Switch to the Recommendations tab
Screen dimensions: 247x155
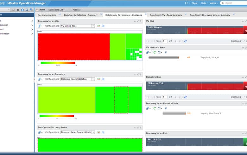[x=47, y=15]
